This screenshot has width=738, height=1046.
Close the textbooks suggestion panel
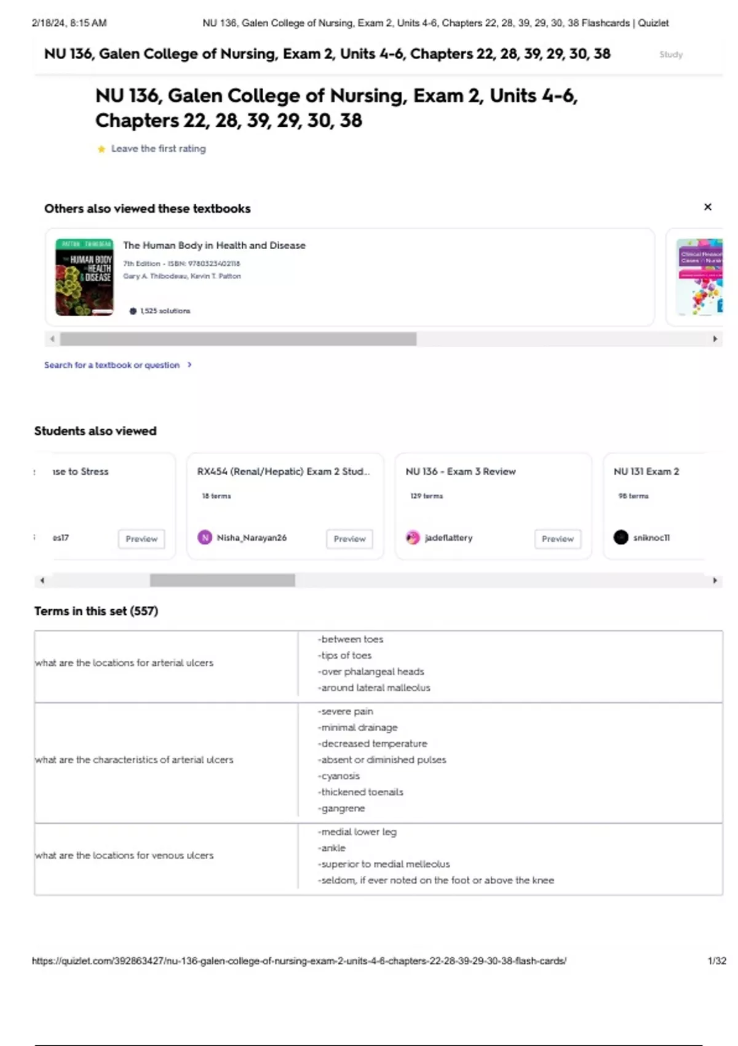pyautogui.click(x=707, y=207)
